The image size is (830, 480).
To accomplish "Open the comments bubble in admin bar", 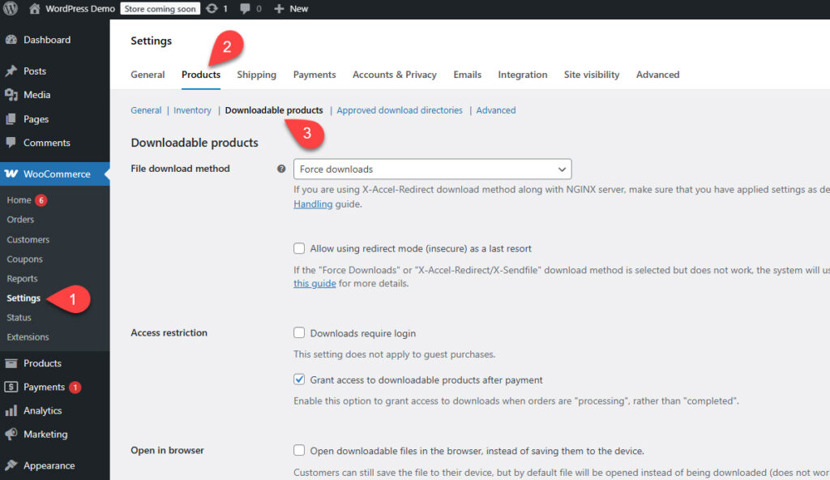I will [245, 8].
